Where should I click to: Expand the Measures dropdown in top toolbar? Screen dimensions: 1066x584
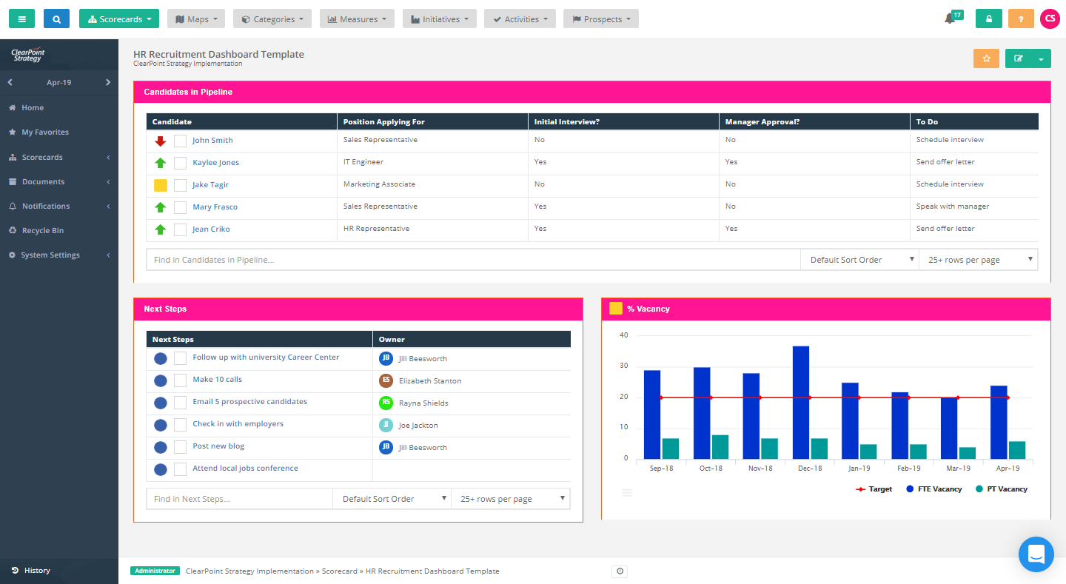pos(357,18)
